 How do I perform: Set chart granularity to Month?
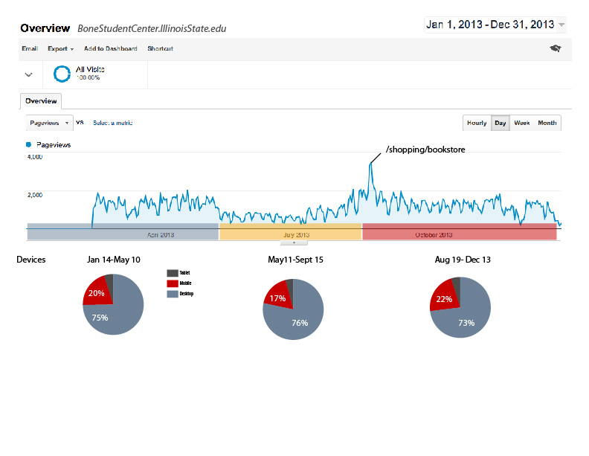click(x=547, y=123)
